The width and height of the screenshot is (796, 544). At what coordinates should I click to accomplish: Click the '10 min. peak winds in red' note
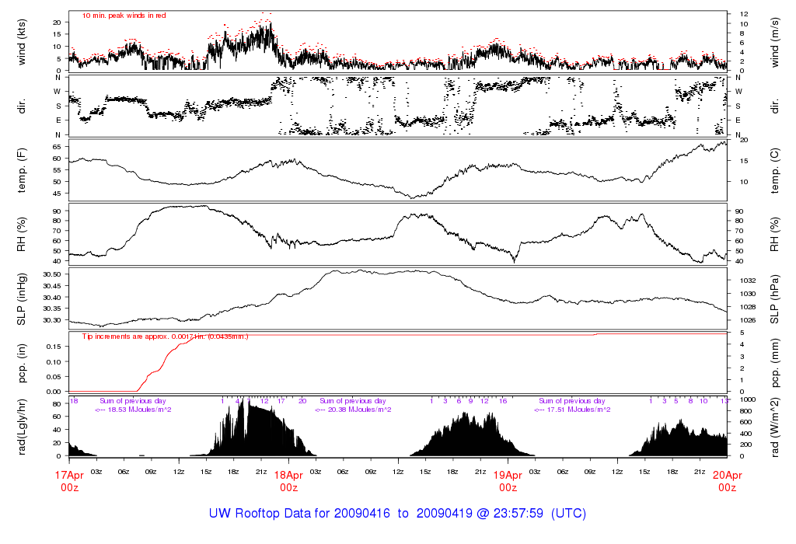pyautogui.click(x=124, y=16)
